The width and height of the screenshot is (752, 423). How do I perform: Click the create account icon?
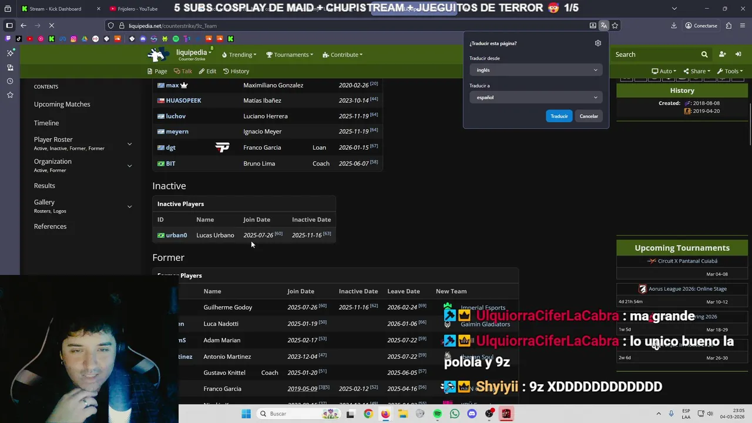click(x=722, y=55)
